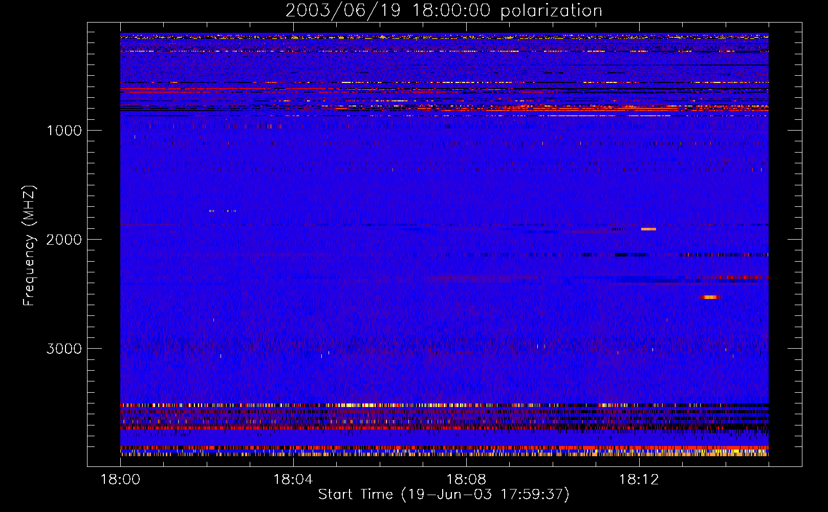The image size is (828, 512).
Task: Click the 18:04 time tick label
Action: pos(293,480)
